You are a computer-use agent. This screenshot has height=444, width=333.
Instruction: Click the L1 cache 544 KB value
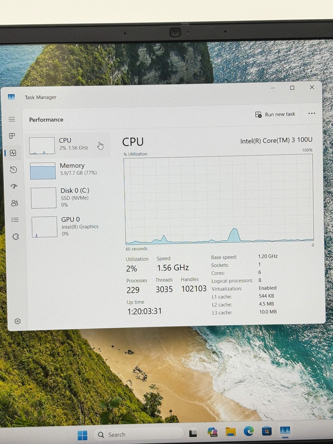click(x=266, y=296)
